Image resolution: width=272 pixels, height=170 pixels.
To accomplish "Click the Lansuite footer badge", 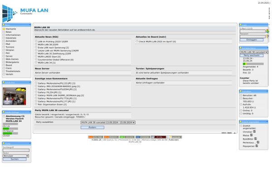I will point(175,137).
